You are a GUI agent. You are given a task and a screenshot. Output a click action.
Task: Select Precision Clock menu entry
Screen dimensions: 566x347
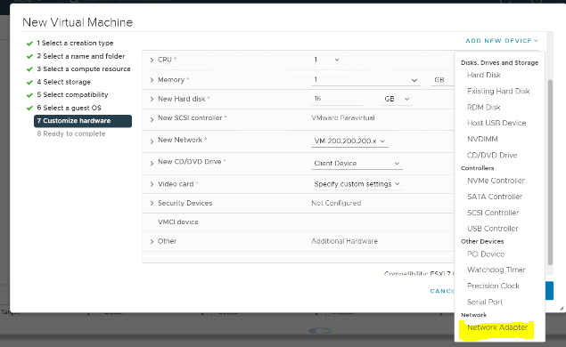[x=493, y=286]
